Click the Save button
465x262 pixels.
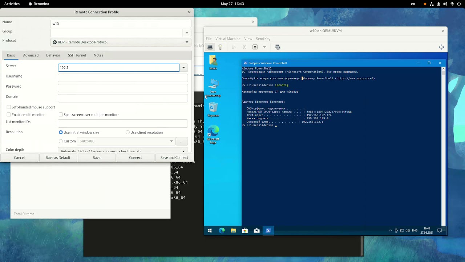pos(97,158)
